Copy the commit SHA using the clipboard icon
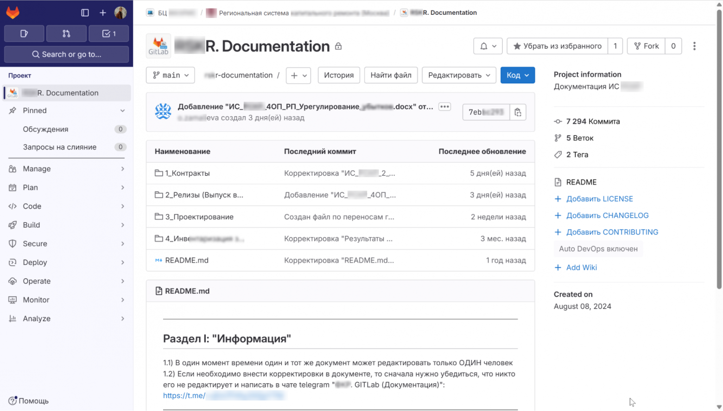Screen dimensions: 723x411 [518, 112]
